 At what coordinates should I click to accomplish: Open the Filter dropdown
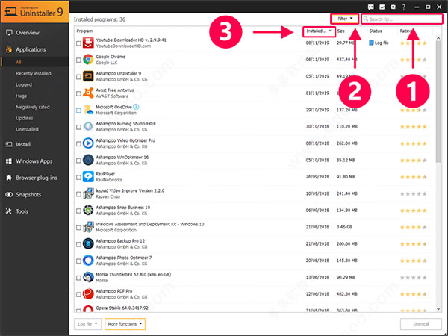pos(344,19)
